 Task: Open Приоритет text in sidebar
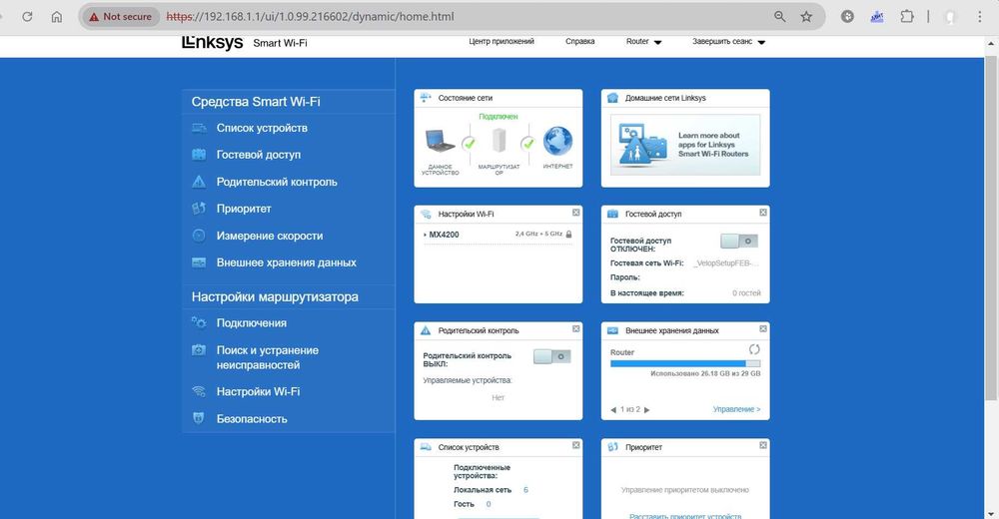[244, 209]
